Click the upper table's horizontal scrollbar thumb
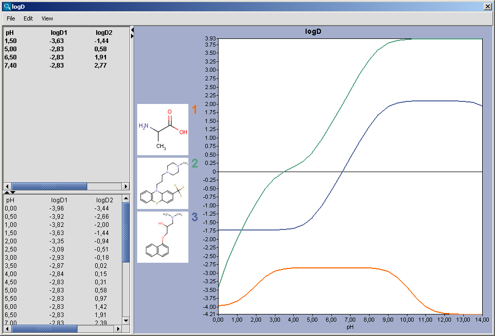 coord(49,186)
